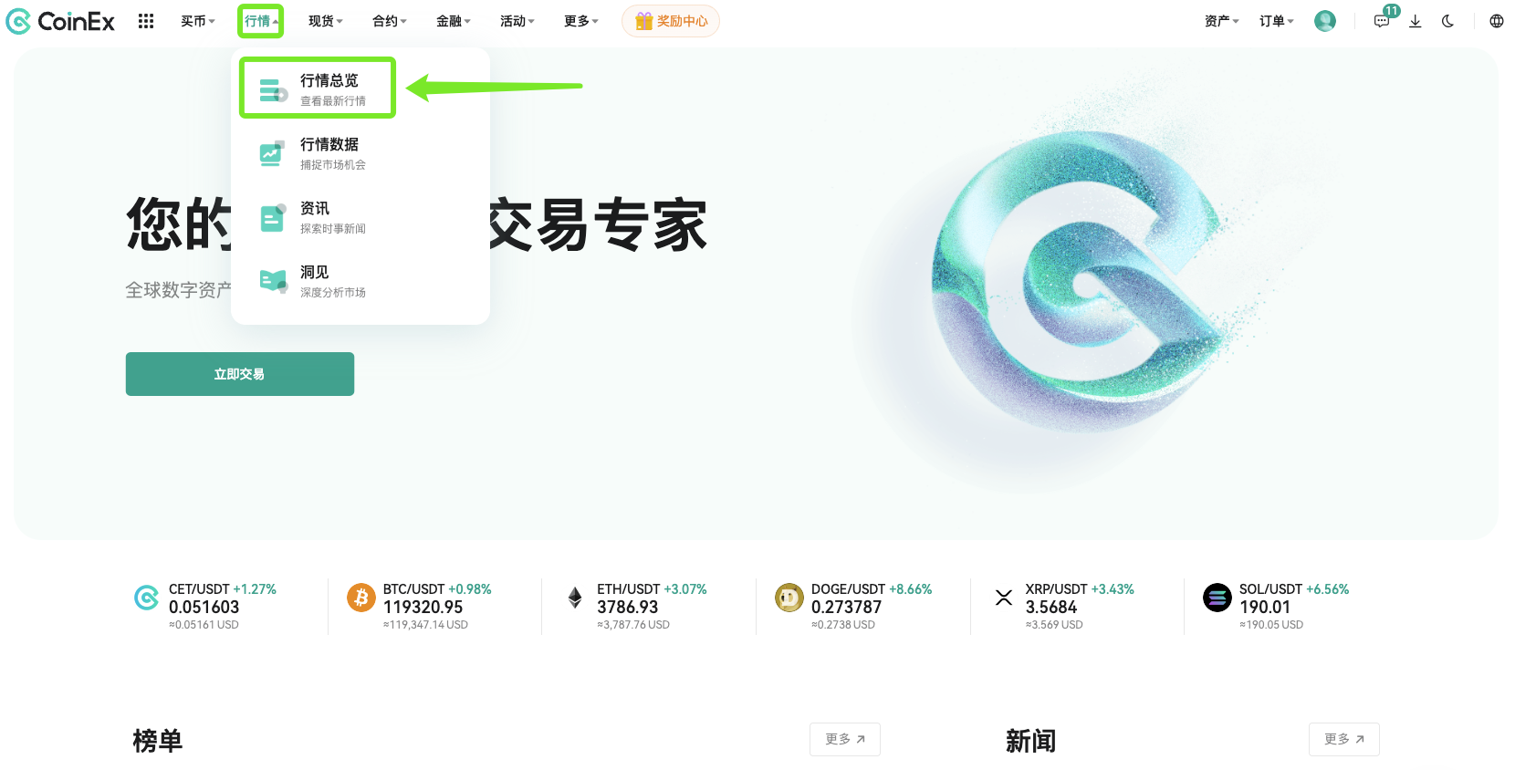This screenshot has height=770, width=1515.
Task: Click the Bitcoin coin icon
Action: pos(361,598)
